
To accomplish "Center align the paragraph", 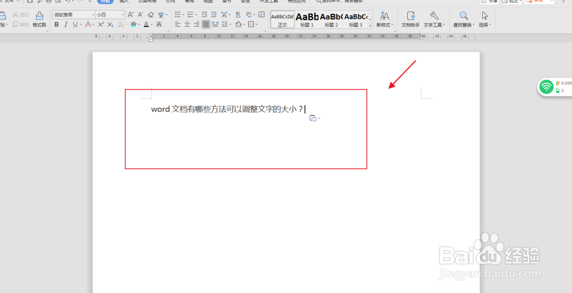I will (187, 25).
